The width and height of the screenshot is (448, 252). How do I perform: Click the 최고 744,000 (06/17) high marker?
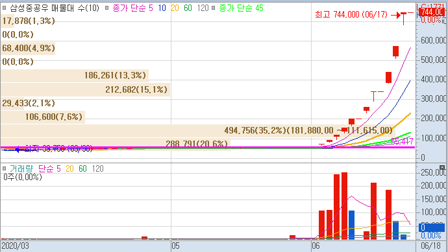tap(351, 14)
